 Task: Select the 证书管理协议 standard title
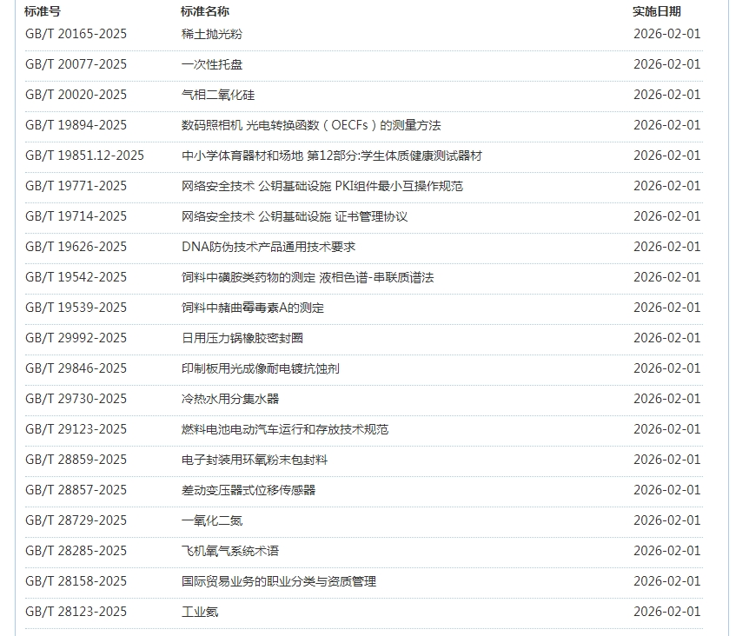(x=294, y=216)
